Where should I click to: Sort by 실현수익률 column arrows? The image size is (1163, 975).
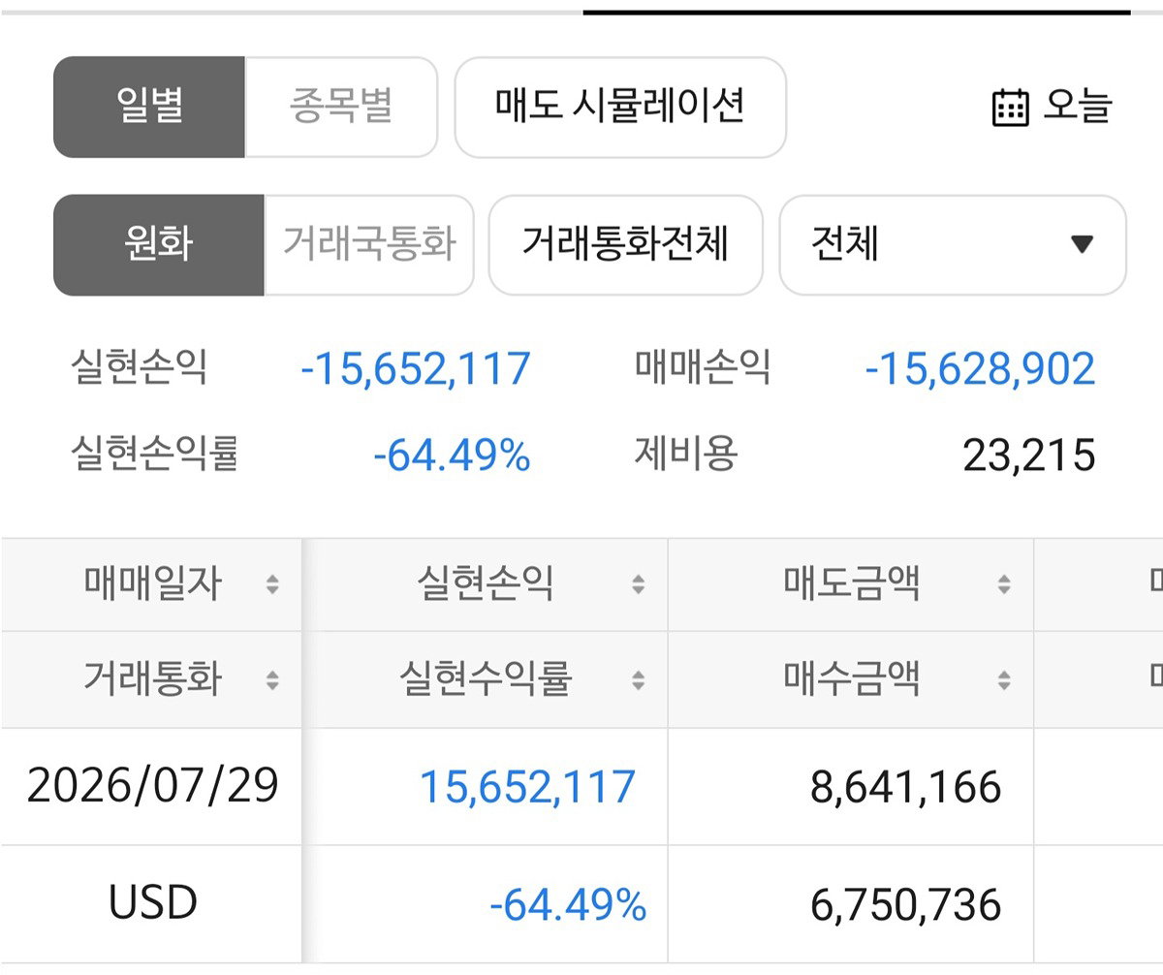(x=638, y=680)
